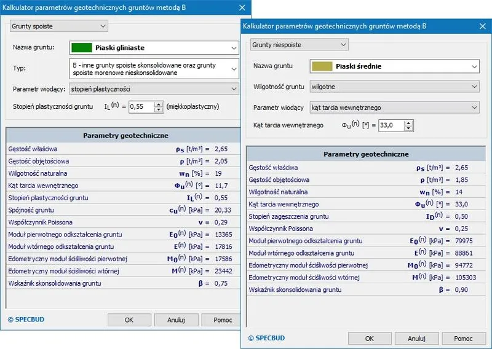Open the 'Grunty niespoiste' soil category dropdown
This screenshot has height=349, width=492.
tap(299, 45)
